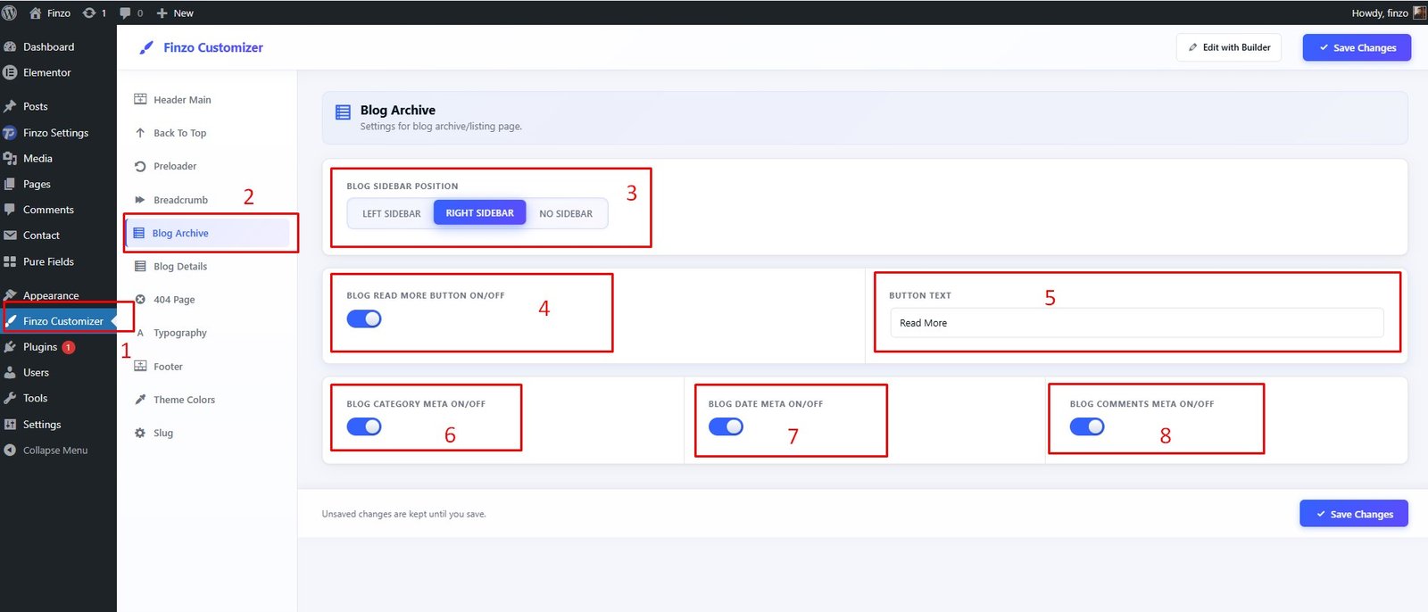1428x612 pixels.
Task: Click the Breadcrumb arrow icon
Action: point(140,200)
